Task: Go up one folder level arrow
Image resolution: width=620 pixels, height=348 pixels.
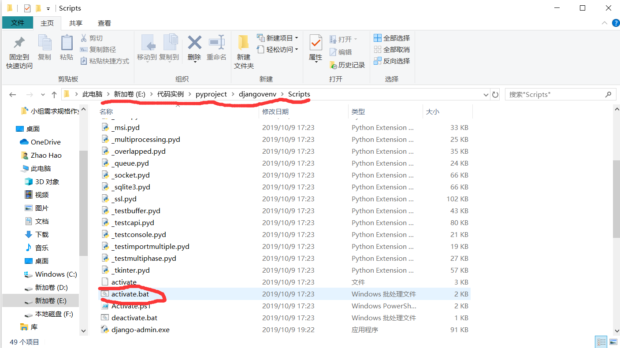Action: click(54, 95)
